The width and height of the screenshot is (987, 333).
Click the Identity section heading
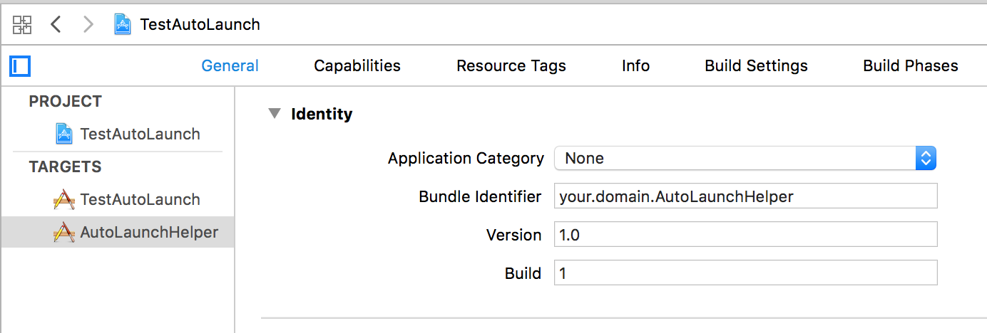point(322,114)
